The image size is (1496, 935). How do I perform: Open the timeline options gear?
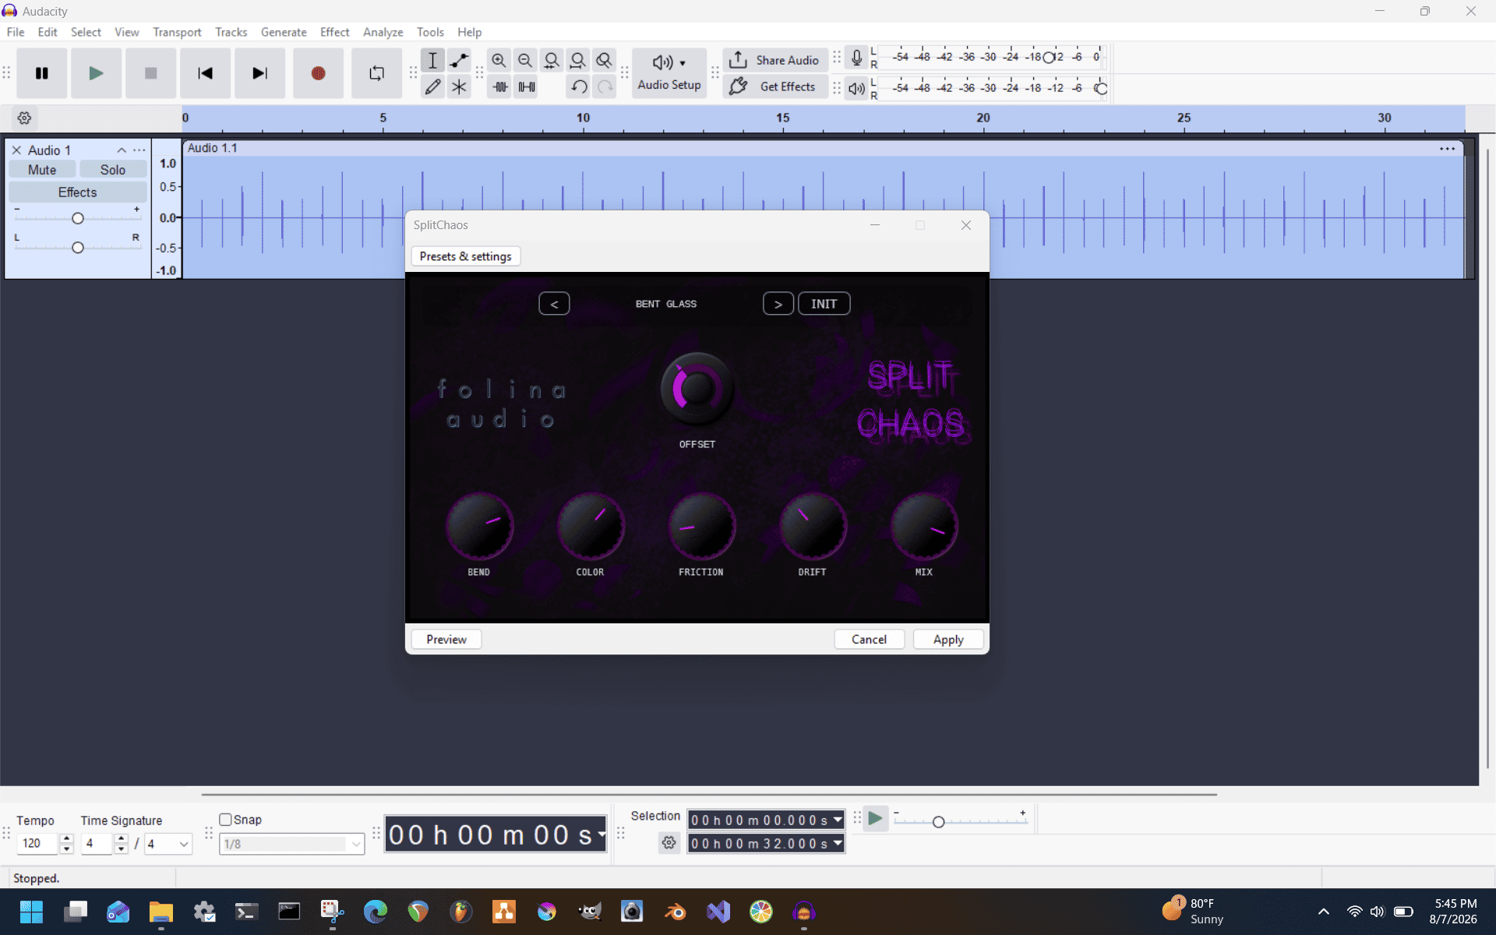(24, 118)
